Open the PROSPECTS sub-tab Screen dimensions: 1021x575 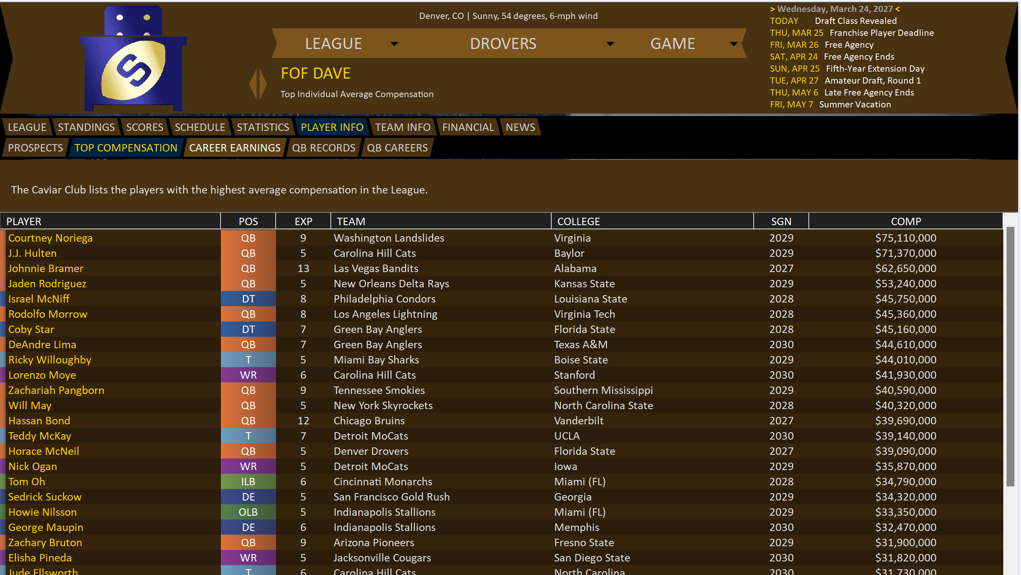[x=35, y=148]
